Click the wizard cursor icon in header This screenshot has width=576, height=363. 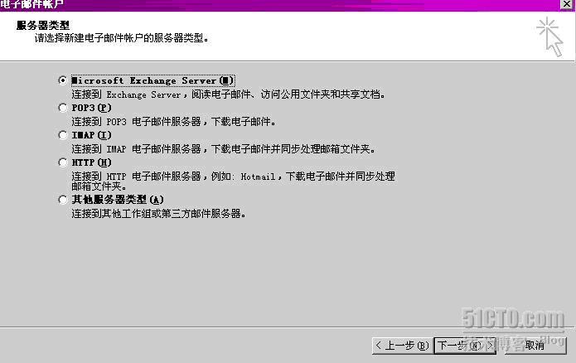click(x=550, y=36)
